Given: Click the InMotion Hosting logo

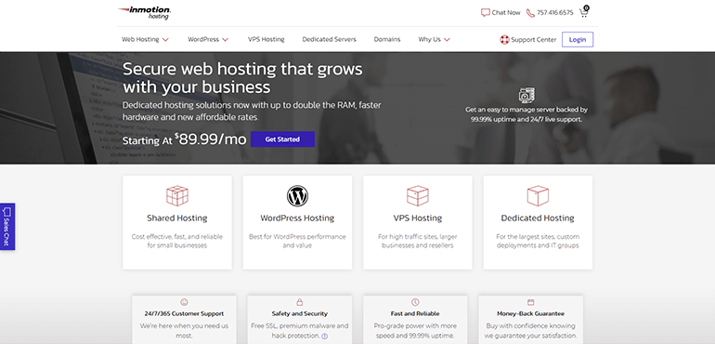Looking at the screenshot, I should (145, 12).
